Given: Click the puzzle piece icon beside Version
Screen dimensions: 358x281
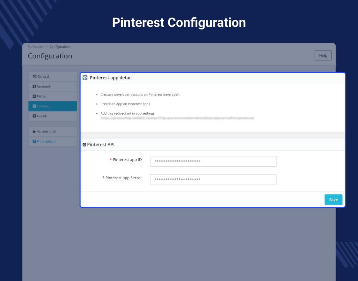Looking at the screenshot, I should tap(34, 131).
